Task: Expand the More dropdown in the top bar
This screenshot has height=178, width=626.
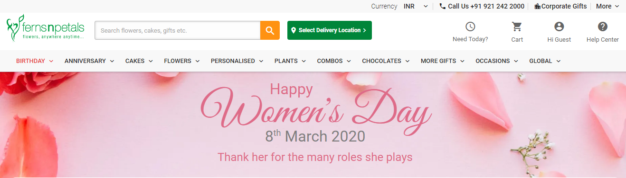Action: coord(607,6)
